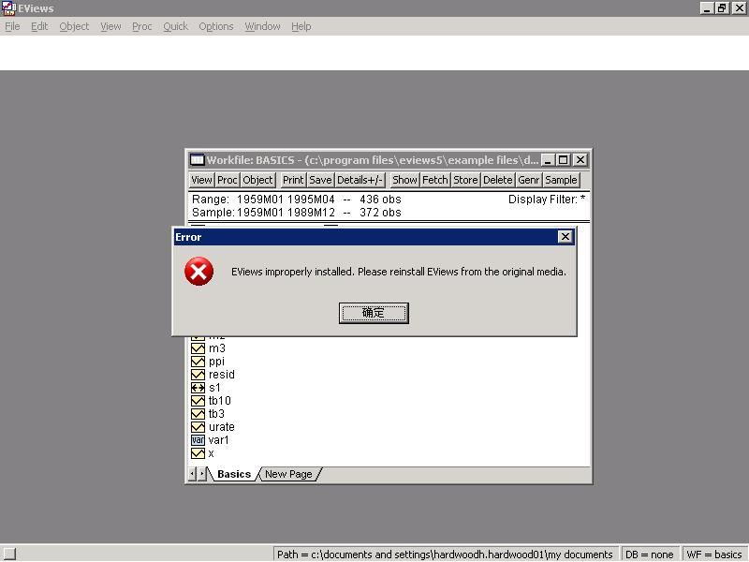Click the Delete button
Image resolution: width=749 pixels, height=562 pixels.
(498, 180)
